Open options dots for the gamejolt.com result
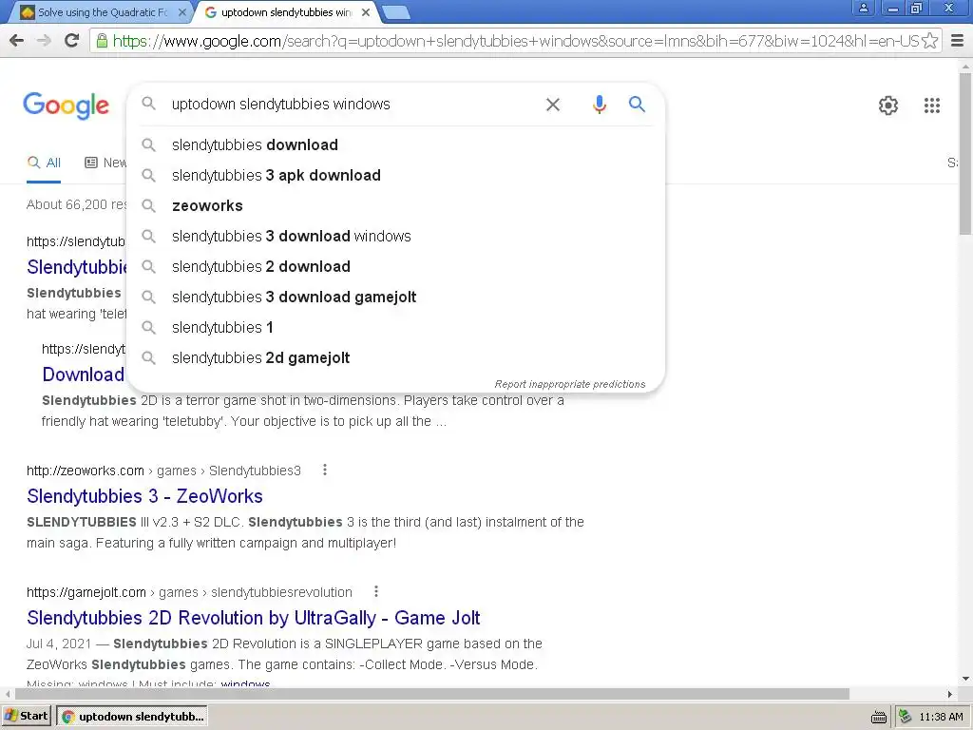The width and height of the screenshot is (973, 730). click(376, 591)
